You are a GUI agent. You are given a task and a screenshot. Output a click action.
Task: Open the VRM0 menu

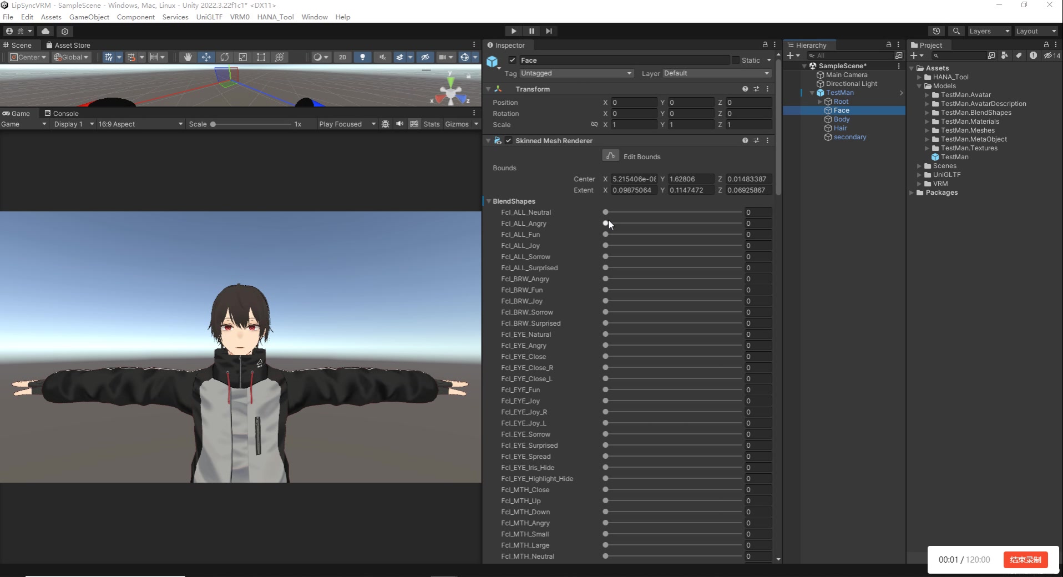[x=240, y=17]
